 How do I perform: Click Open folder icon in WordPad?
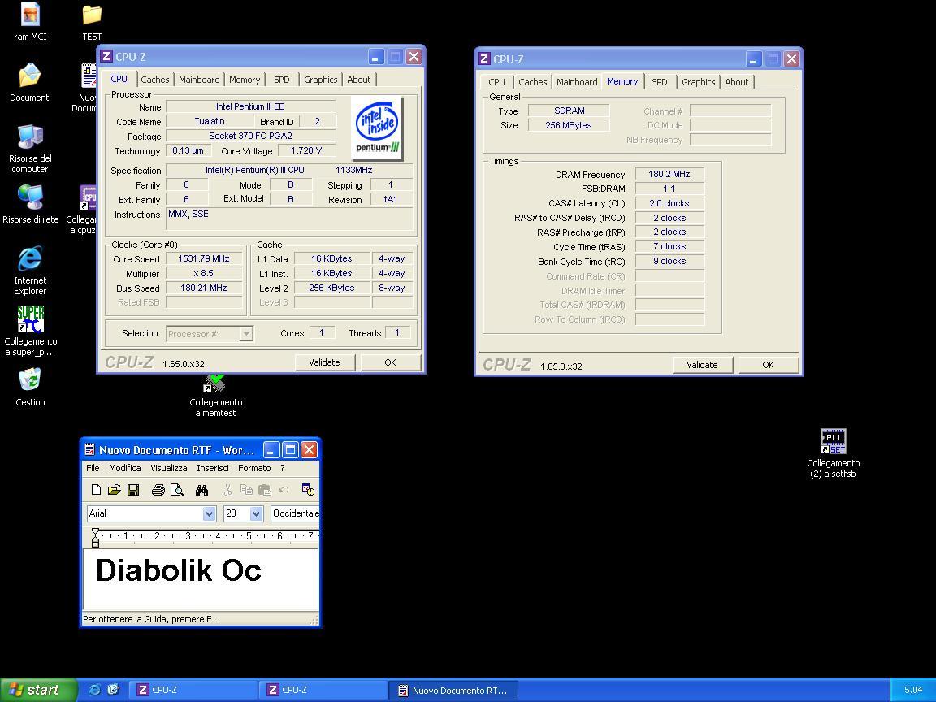click(114, 490)
